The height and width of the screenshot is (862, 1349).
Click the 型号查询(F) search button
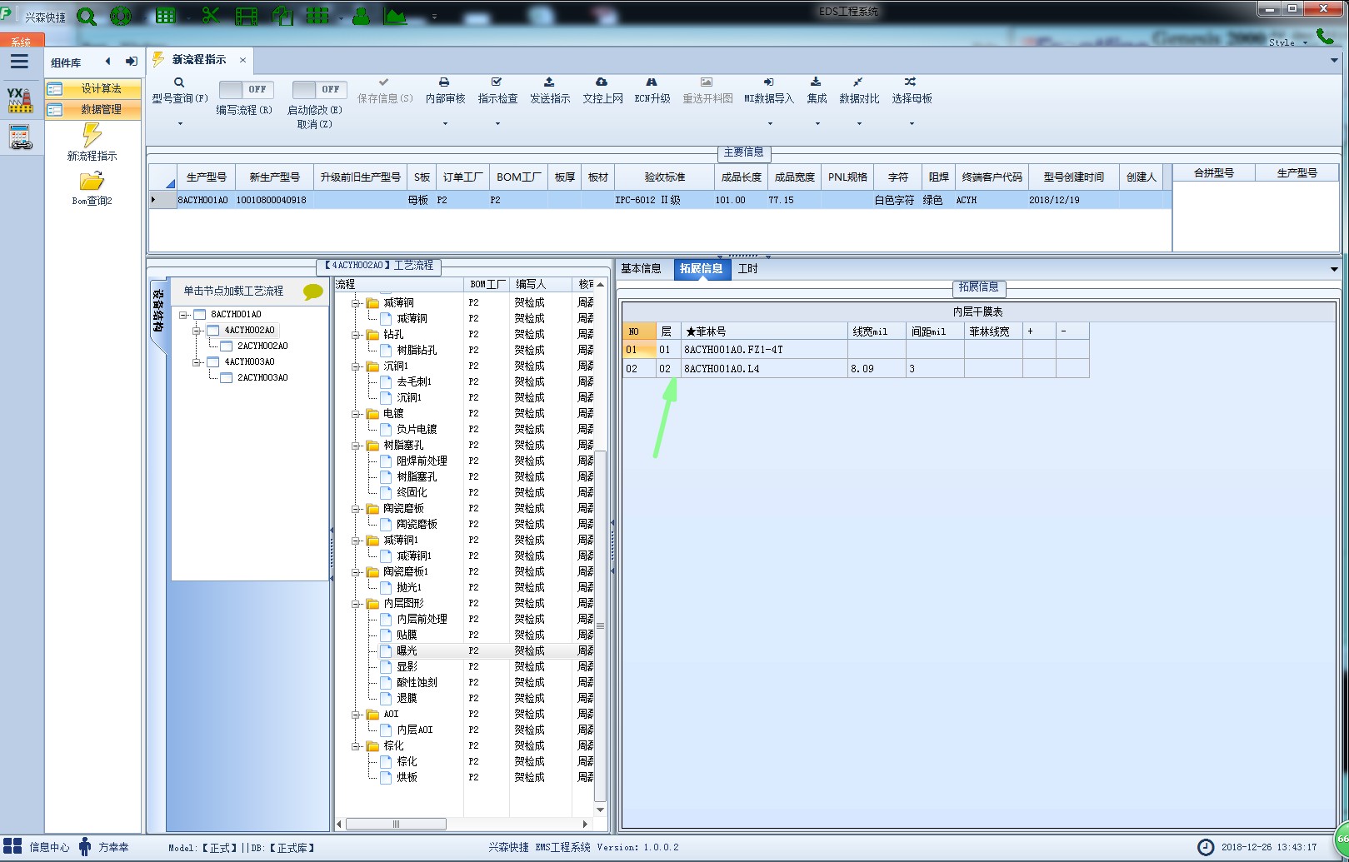[179, 90]
